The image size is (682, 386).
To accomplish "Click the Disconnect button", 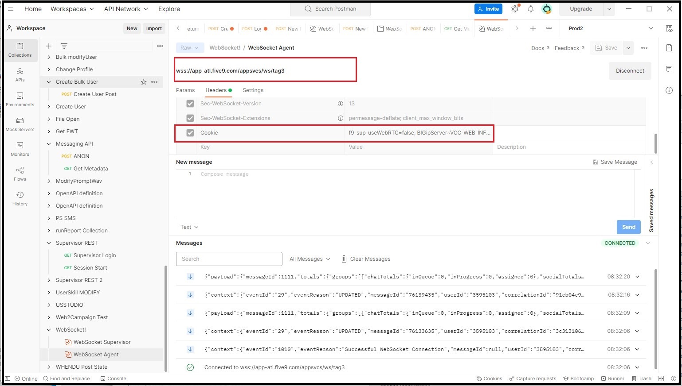I will [x=630, y=71].
